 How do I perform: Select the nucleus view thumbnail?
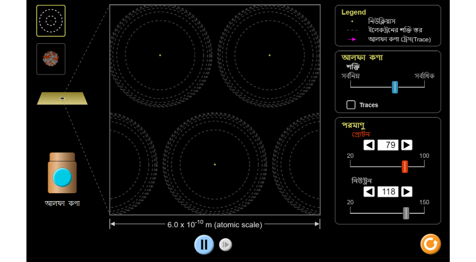coord(51,58)
